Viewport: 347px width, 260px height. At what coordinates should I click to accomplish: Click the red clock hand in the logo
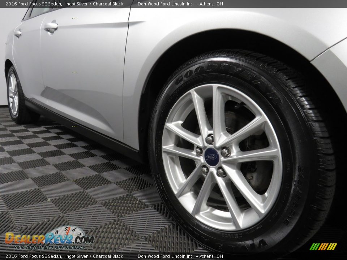[69, 231]
